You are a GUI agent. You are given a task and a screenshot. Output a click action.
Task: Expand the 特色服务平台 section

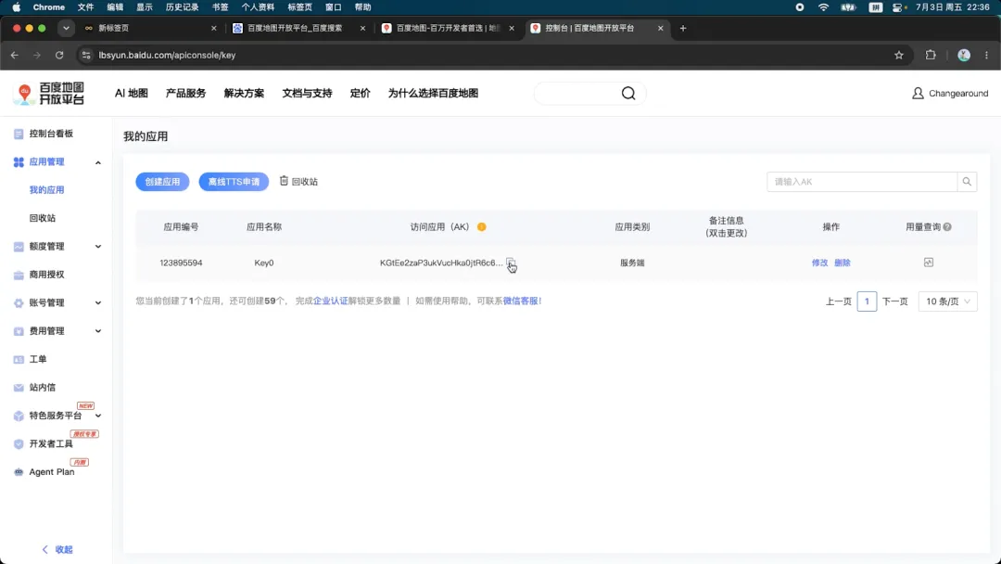pyautogui.click(x=97, y=416)
